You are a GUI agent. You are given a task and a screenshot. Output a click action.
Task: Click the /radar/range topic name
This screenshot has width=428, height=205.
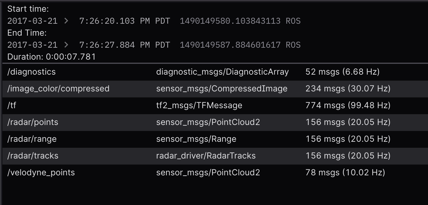pos(32,139)
